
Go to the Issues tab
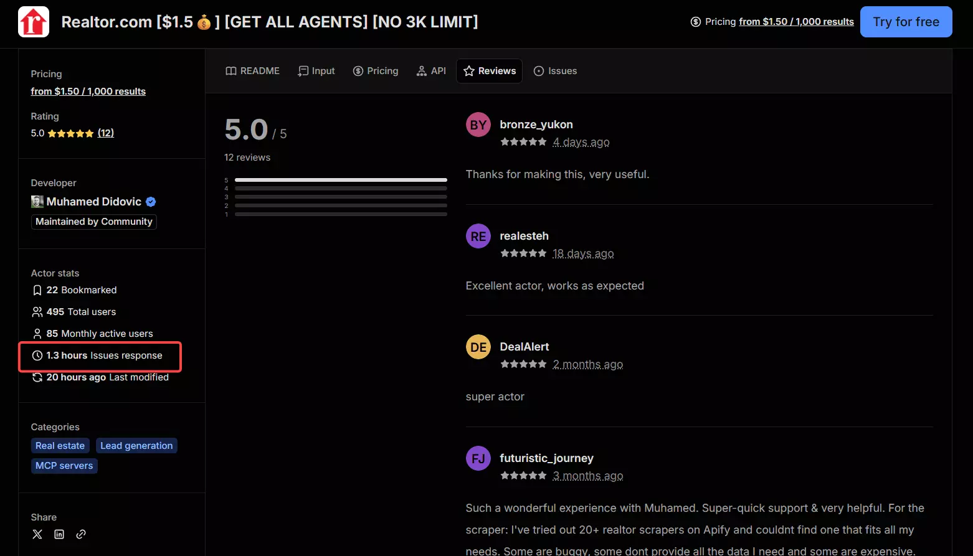(556, 71)
